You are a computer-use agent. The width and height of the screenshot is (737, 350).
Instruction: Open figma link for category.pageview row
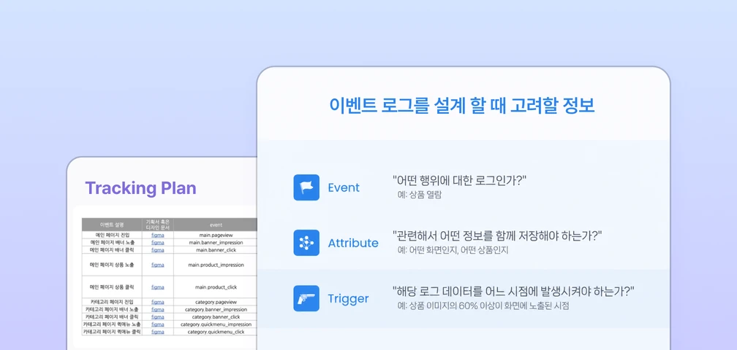(157, 302)
